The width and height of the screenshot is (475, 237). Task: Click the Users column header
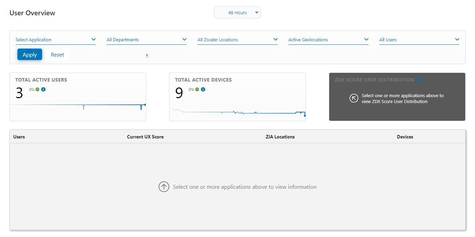click(19, 137)
